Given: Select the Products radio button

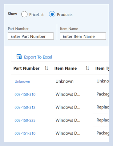Looking at the screenshot, I should (52, 14).
